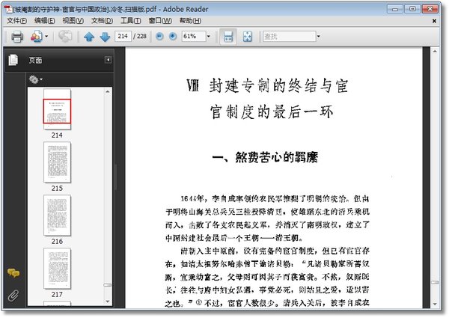The height and width of the screenshot is (318, 449).
Task: Click the zoom out minus button
Action: pyautogui.click(x=159, y=37)
